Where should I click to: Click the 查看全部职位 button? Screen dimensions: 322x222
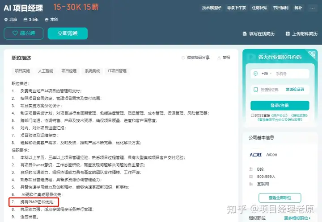click(280, 198)
